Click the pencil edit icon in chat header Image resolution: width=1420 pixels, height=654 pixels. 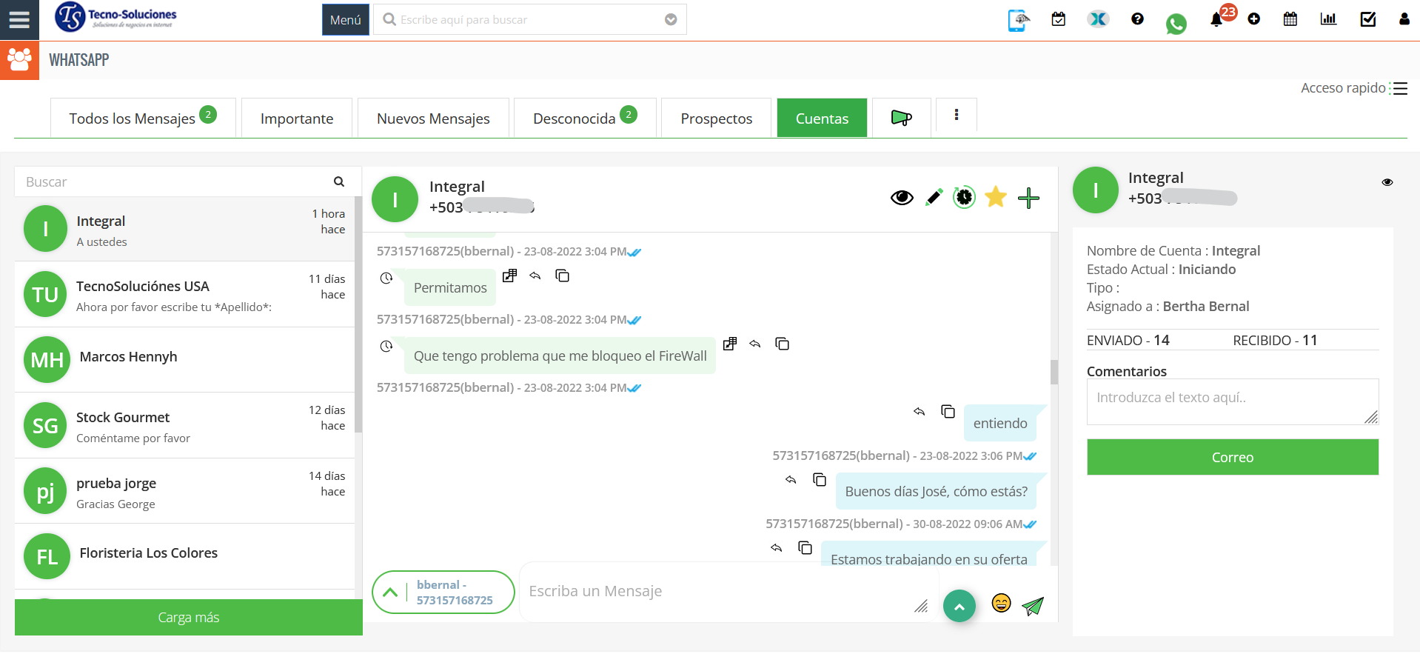(x=934, y=197)
